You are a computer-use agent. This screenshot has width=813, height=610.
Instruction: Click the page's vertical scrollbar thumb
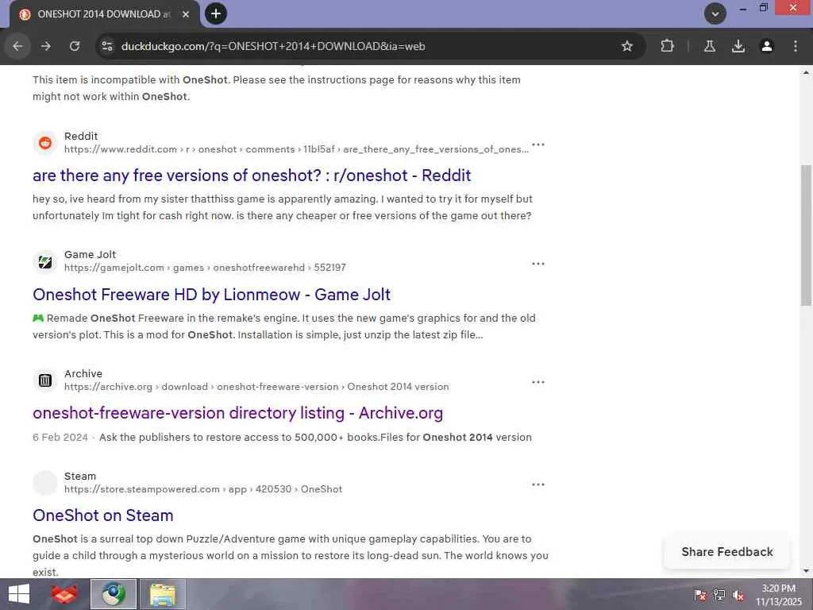[806, 235]
